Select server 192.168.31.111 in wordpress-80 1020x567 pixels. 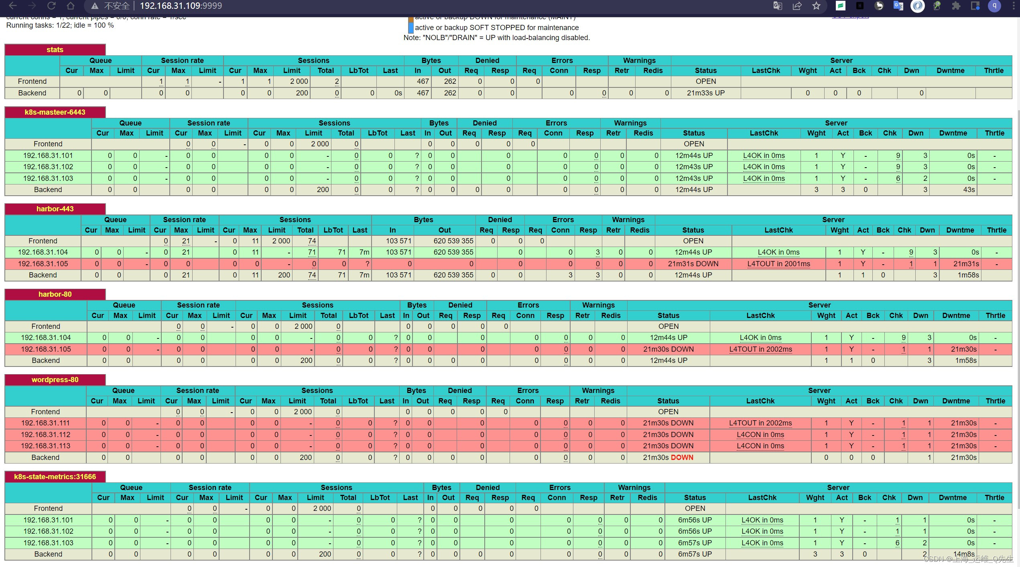point(45,423)
